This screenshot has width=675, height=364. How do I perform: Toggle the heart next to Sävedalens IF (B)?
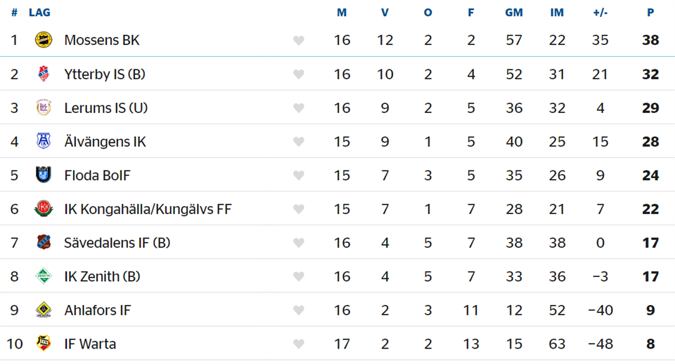click(299, 243)
